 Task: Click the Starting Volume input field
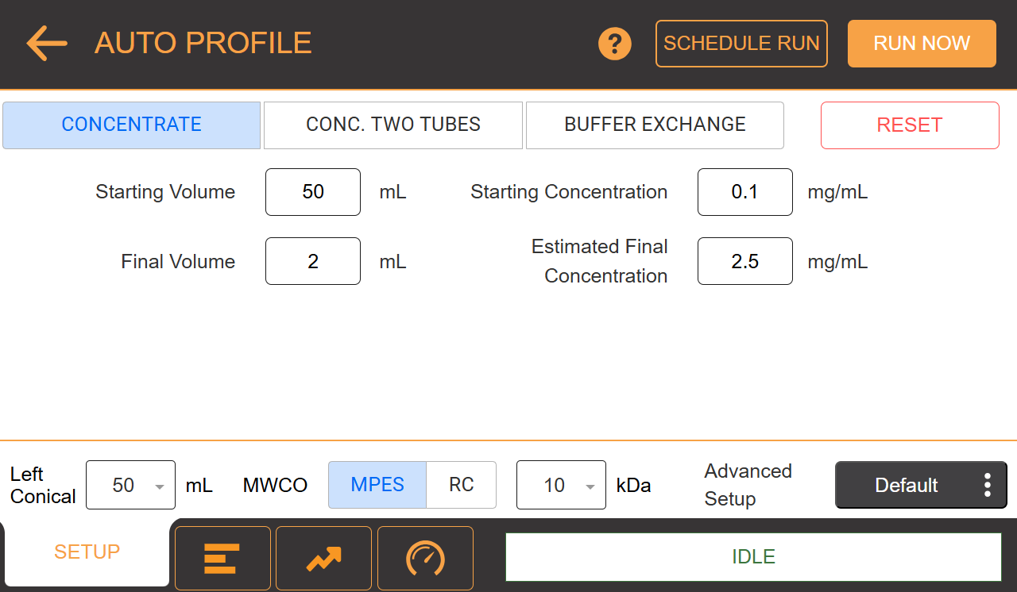click(313, 192)
